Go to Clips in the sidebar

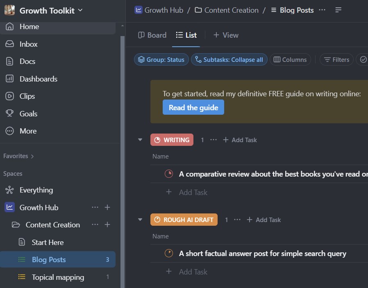27,96
